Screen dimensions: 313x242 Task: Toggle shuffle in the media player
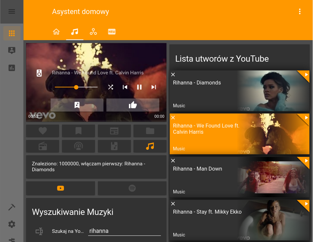[111, 87]
